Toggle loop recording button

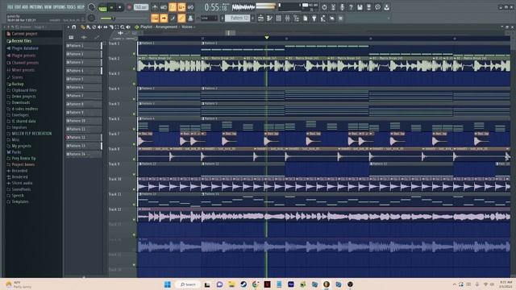tap(190, 7)
